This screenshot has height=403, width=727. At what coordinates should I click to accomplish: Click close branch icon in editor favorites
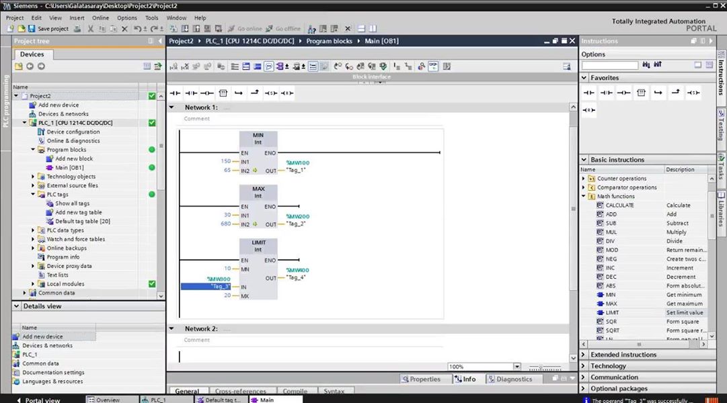pos(254,93)
